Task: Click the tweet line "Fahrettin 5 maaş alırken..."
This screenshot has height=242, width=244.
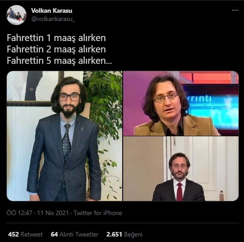Action: pos(59,61)
